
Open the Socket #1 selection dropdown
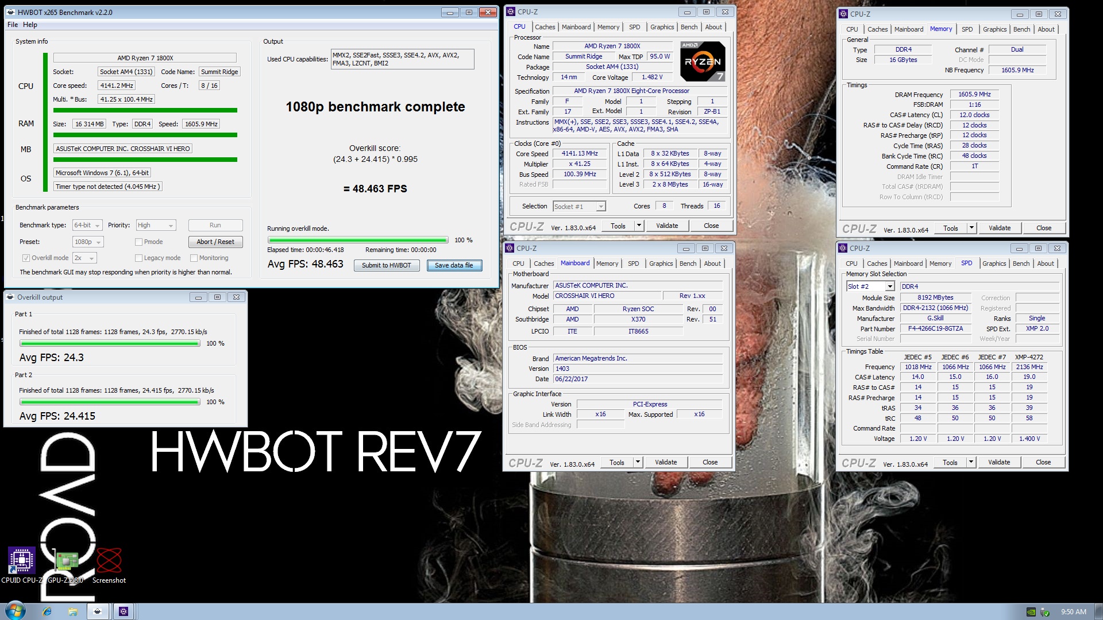579,207
